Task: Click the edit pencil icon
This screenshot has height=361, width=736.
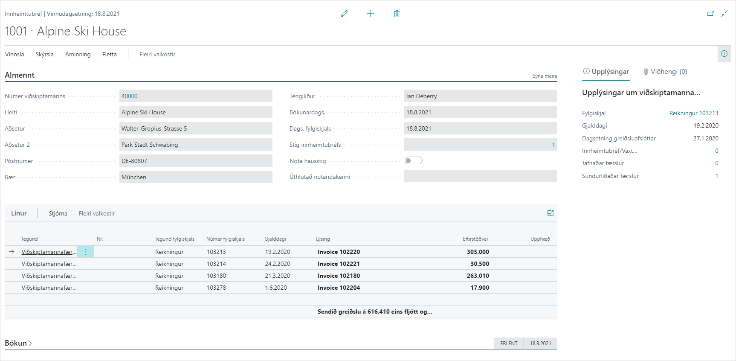Action: 344,14
